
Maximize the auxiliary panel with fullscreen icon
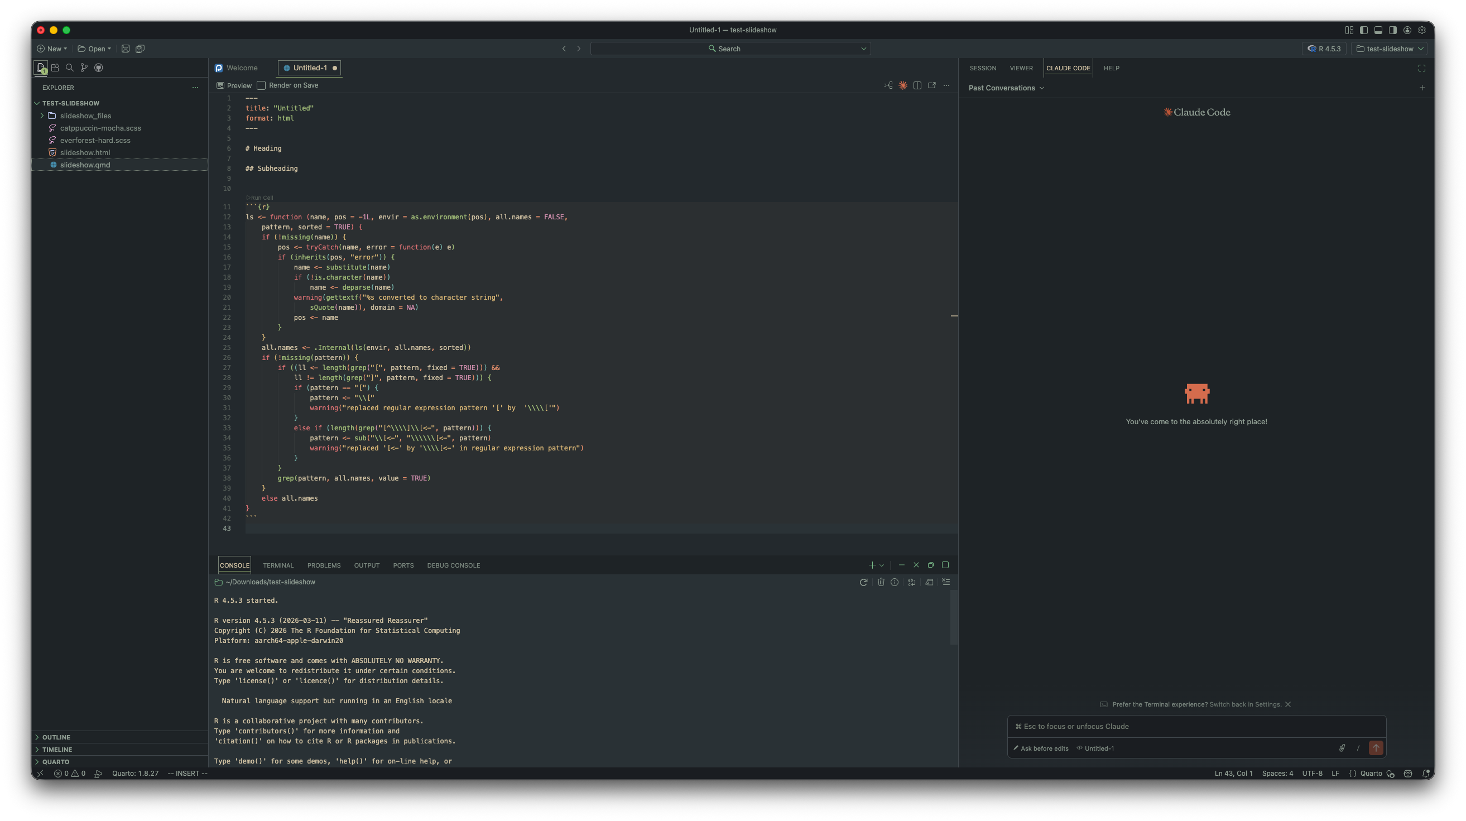click(x=1421, y=68)
